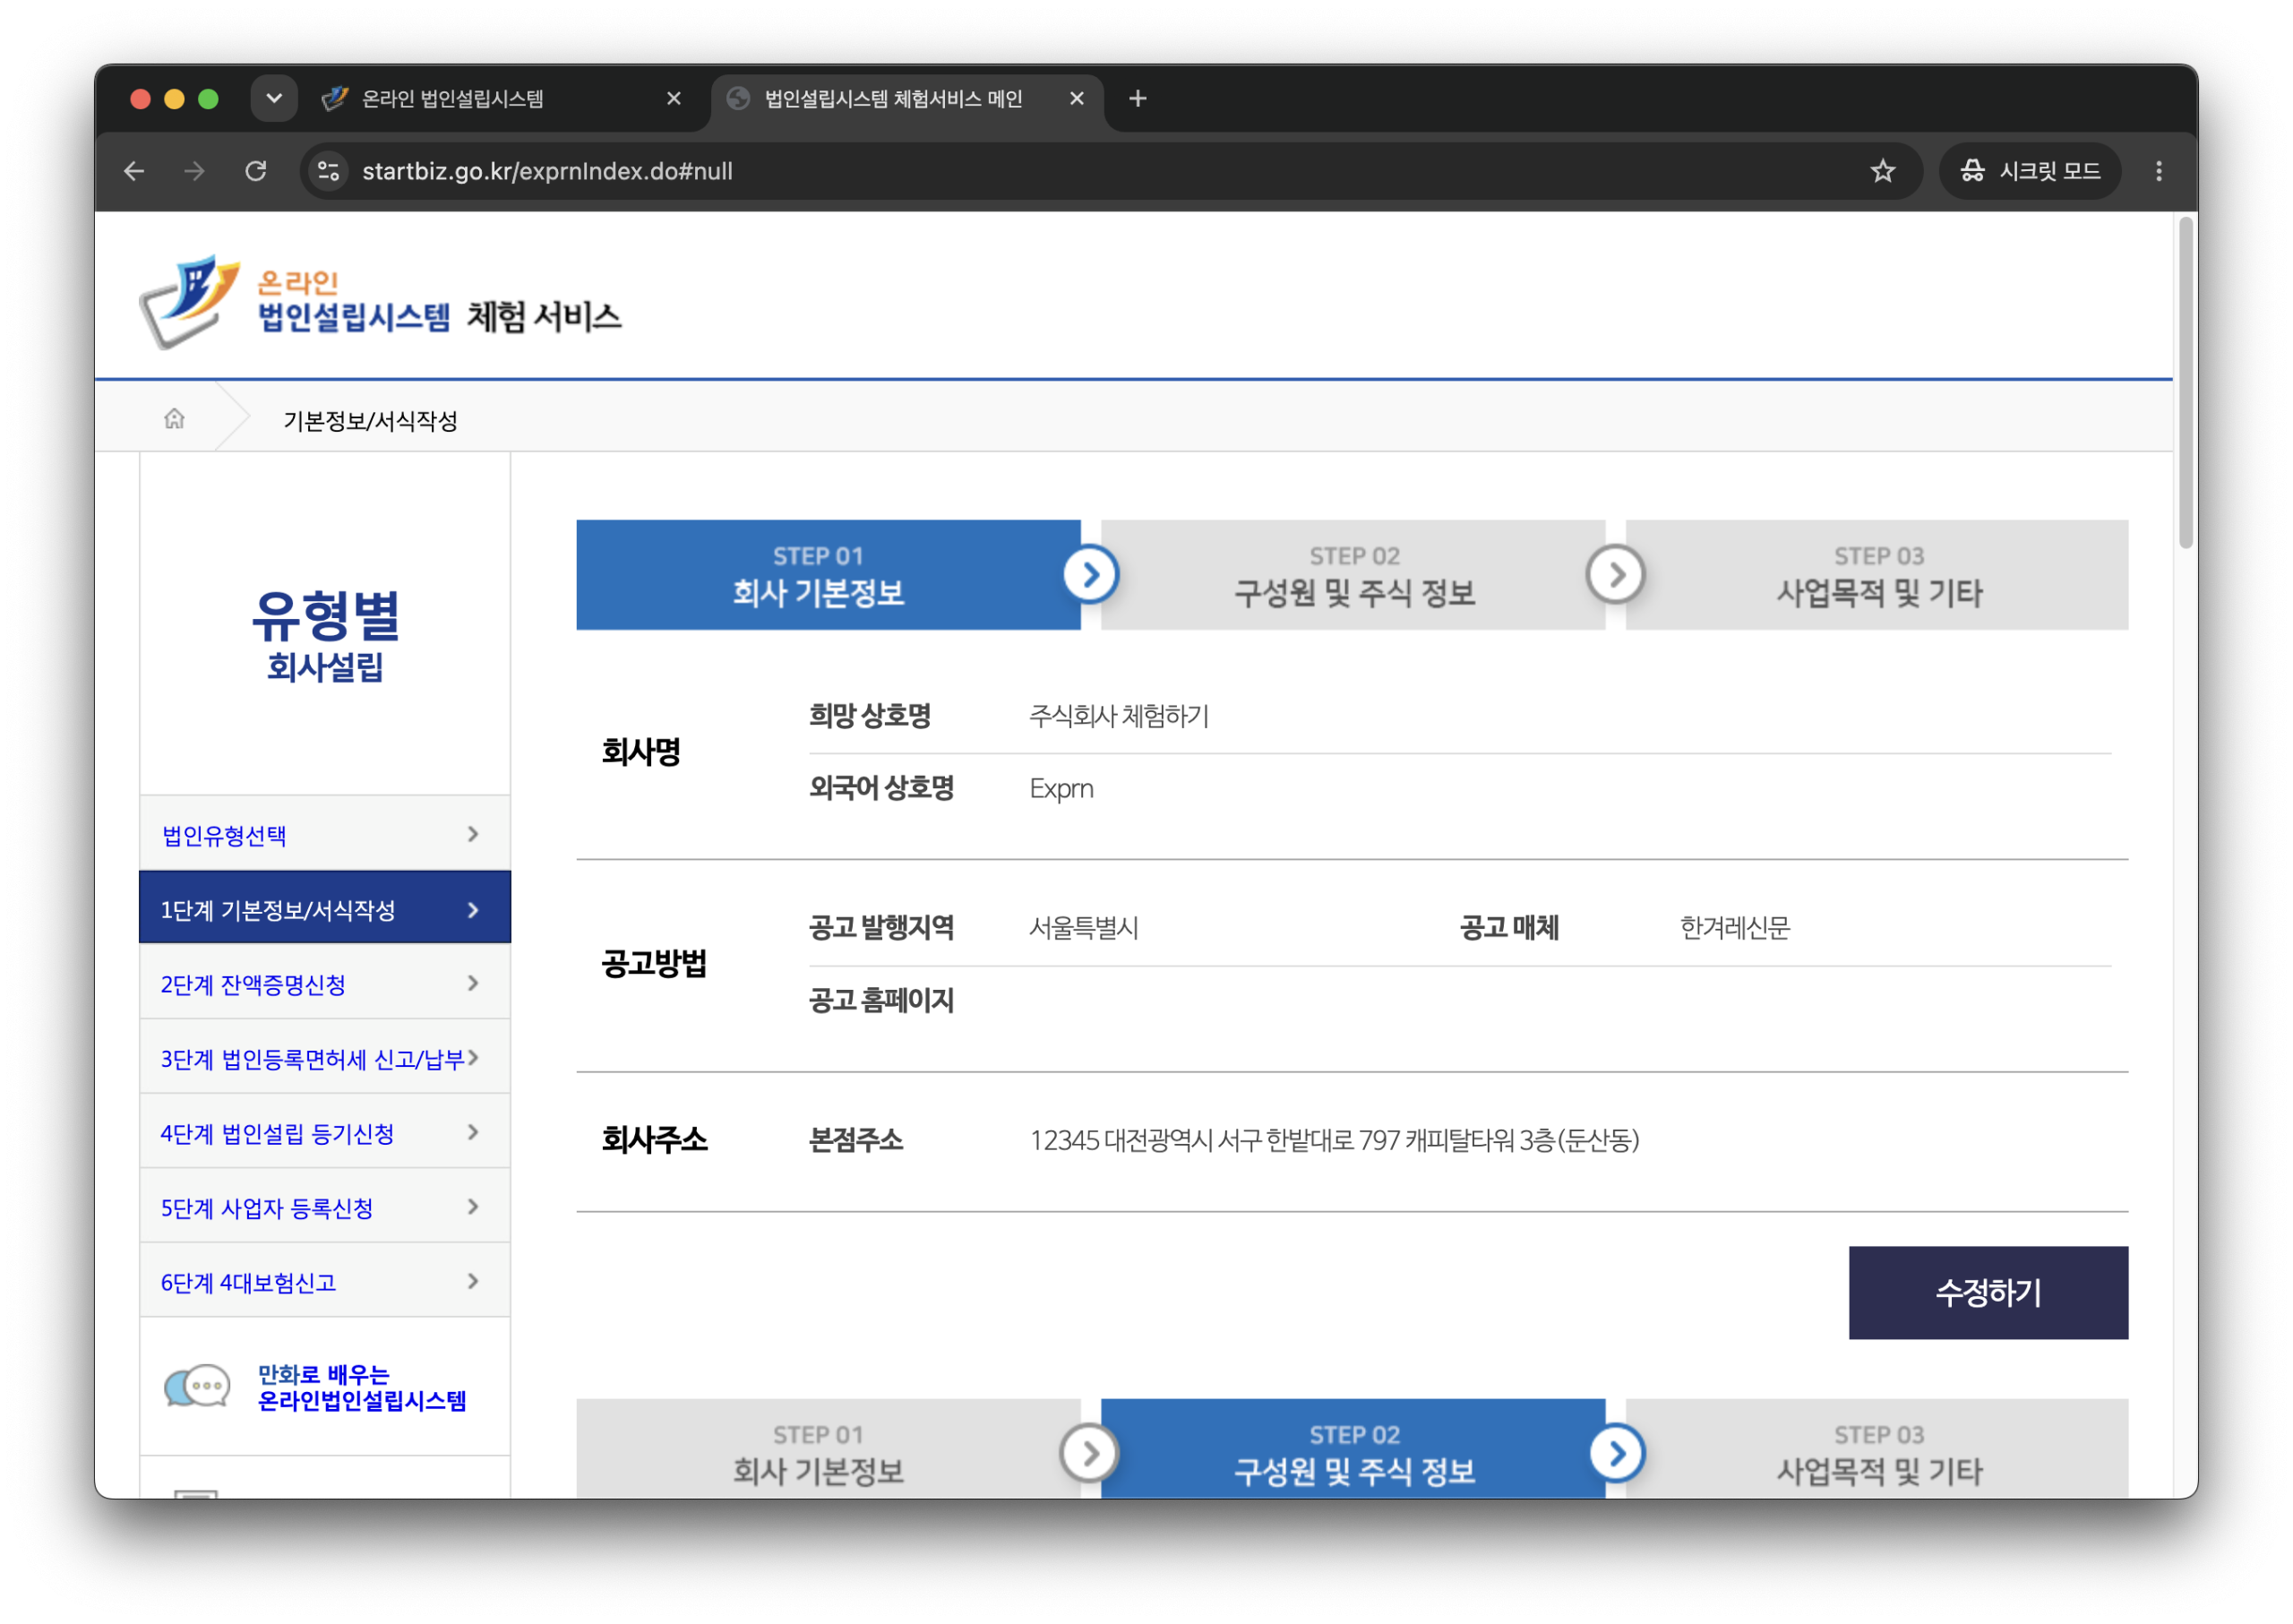This screenshot has height=1624, width=2293.
Task: Click 기본정보/서식작성 breadcrumb text
Action: (x=370, y=420)
